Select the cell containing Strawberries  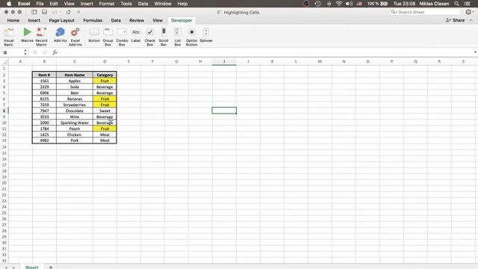(x=75, y=105)
